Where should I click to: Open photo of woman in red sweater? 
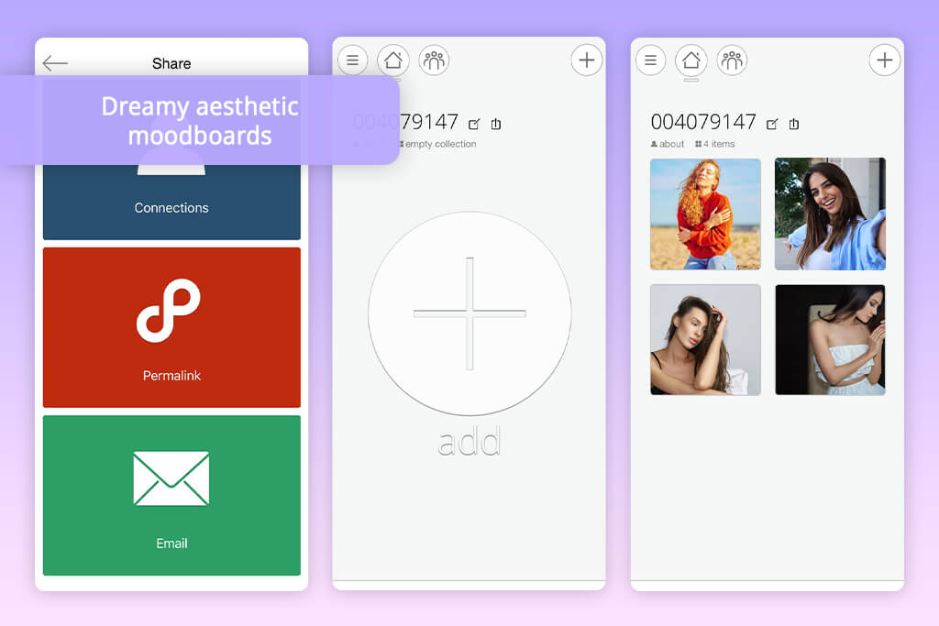705,214
